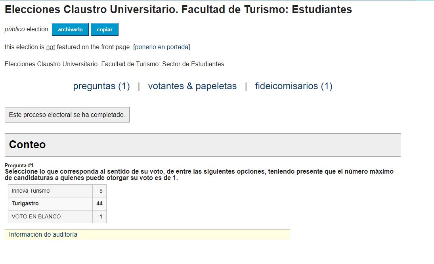Click the election title heading
Viewport: 434px width, 264px height.
(x=178, y=10)
